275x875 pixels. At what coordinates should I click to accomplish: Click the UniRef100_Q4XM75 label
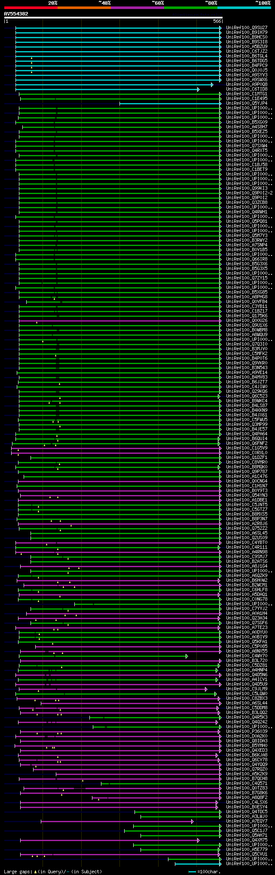247,840
